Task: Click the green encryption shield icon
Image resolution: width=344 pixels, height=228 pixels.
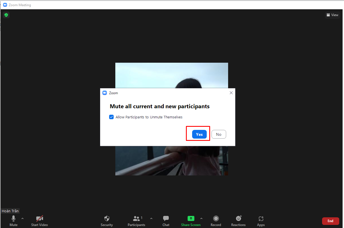Action: 6,15
